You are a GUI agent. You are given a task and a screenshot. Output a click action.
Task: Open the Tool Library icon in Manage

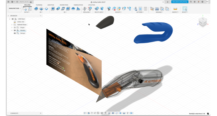pyautogui.click(x=152, y=9)
